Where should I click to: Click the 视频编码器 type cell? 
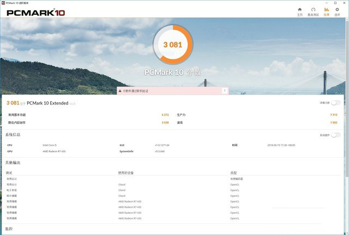coord(236,179)
